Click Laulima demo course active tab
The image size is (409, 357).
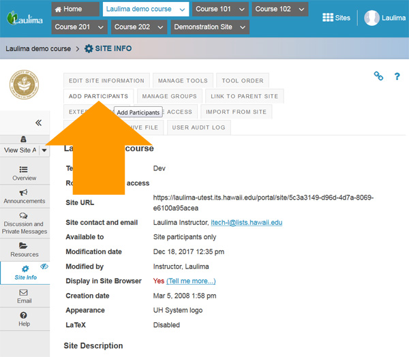click(x=146, y=9)
